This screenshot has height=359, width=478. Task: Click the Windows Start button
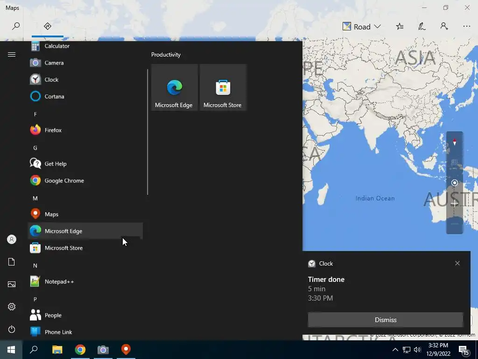click(x=11, y=350)
